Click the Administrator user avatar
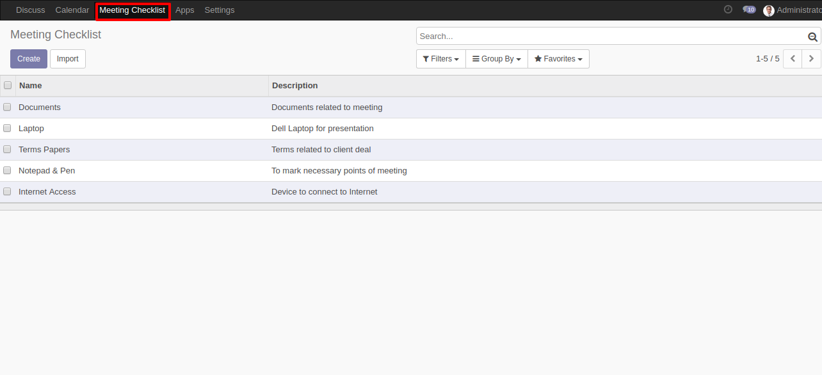The height and width of the screenshot is (375, 822). tap(769, 10)
